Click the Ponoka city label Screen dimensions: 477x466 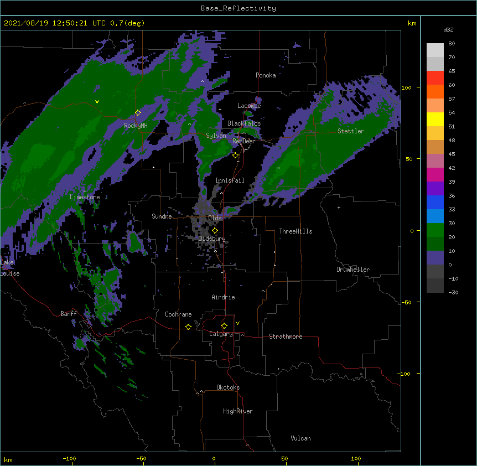tap(266, 75)
